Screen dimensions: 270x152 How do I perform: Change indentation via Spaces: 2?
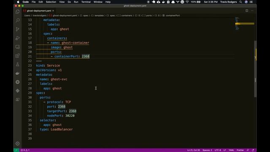pos(207,150)
